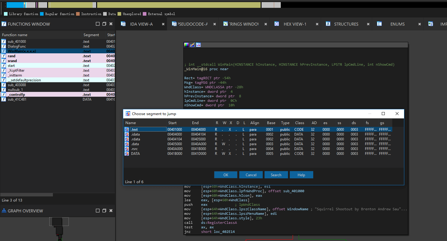Open the Structures tab
This screenshot has height=241, width=447.
tap(346, 24)
